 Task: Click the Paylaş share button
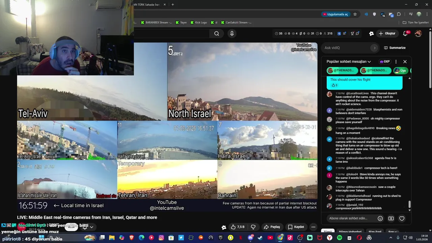[272, 227]
